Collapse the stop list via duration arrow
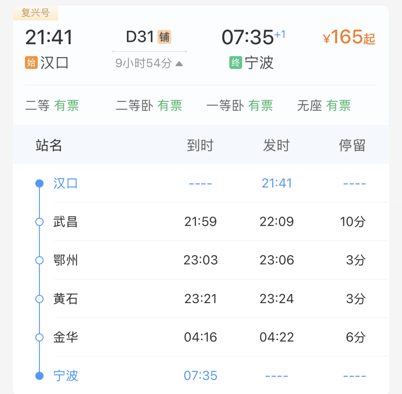The height and width of the screenshot is (394, 402). [x=179, y=63]
